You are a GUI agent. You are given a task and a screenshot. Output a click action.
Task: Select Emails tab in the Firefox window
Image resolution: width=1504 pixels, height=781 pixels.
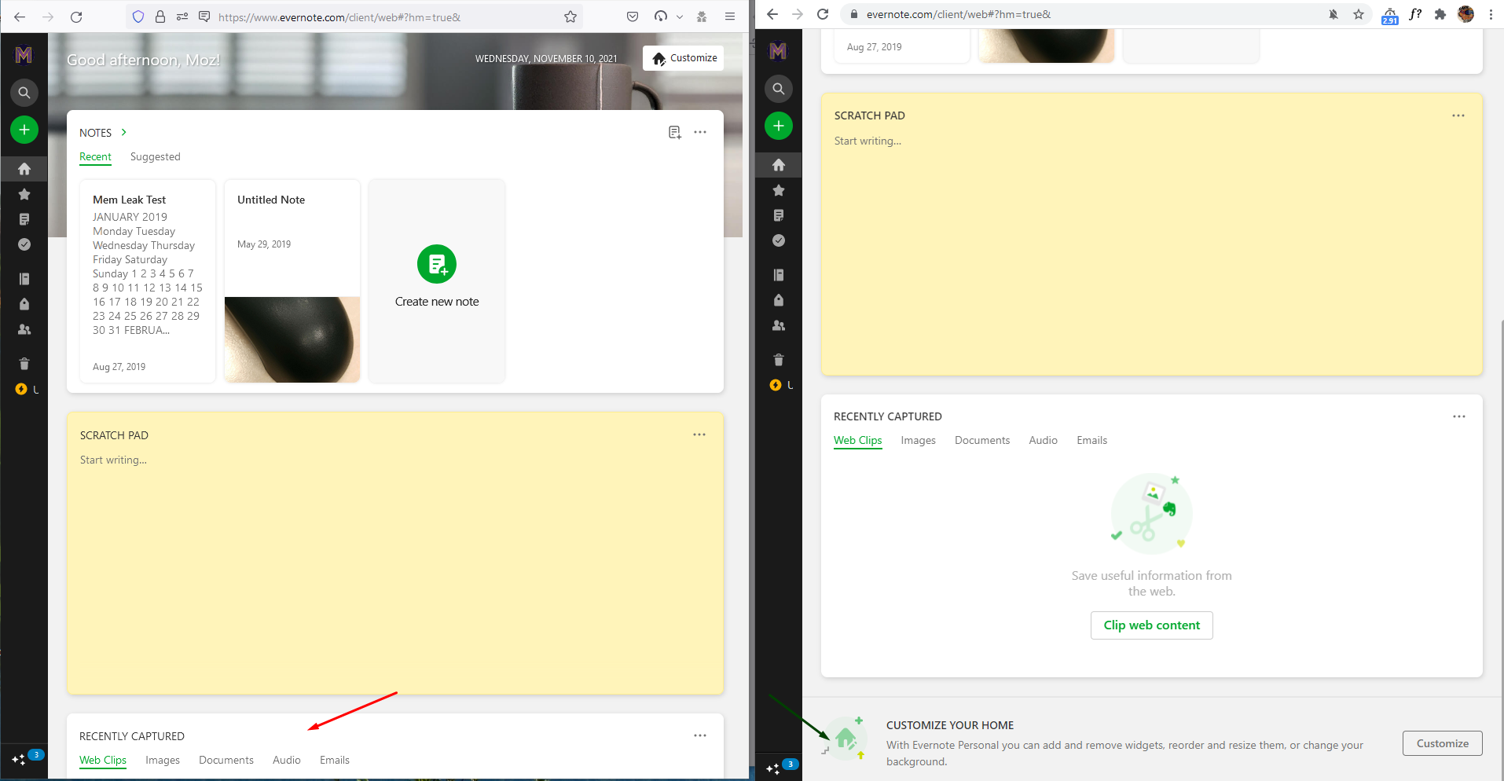coord(335,761)
